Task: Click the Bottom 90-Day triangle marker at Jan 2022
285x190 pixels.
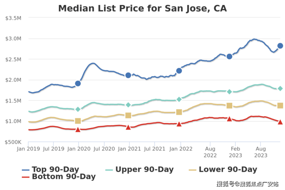Action: 179,124
